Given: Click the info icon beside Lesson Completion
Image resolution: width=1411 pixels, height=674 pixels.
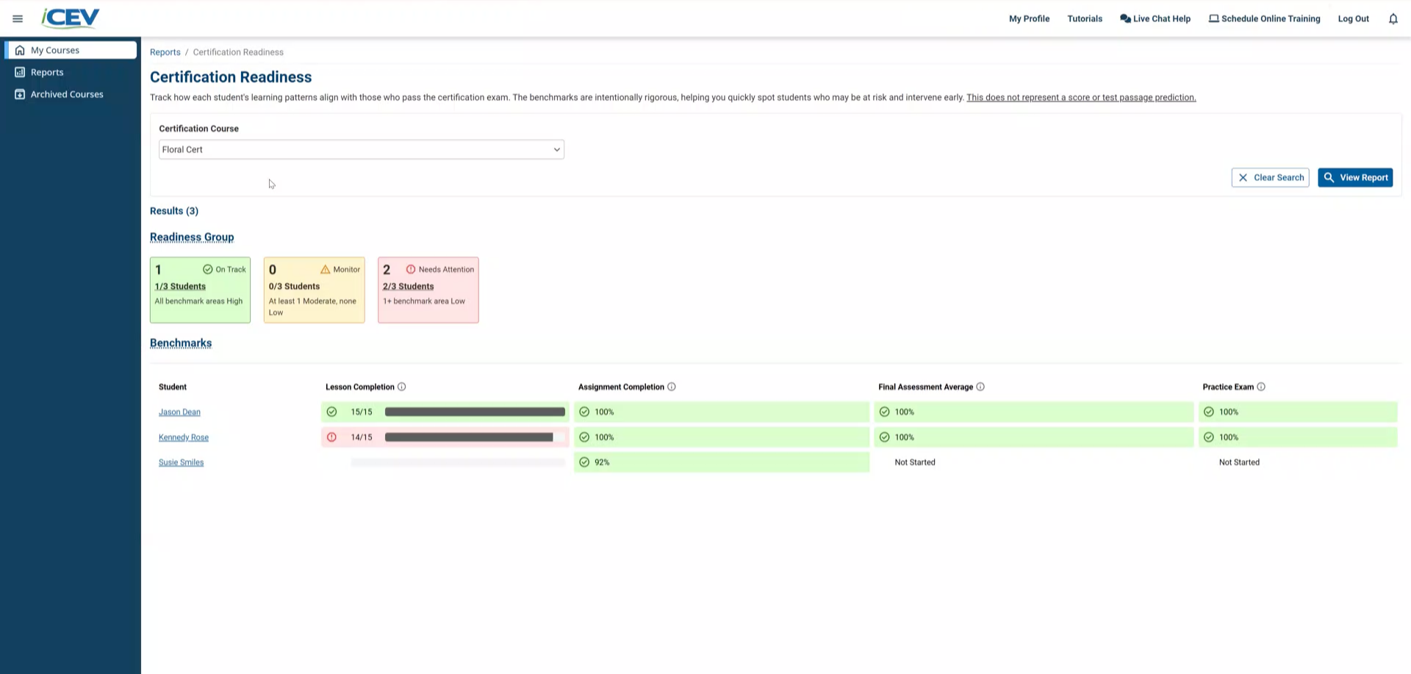Looking at the screenshot, I should tap(403, 386).
